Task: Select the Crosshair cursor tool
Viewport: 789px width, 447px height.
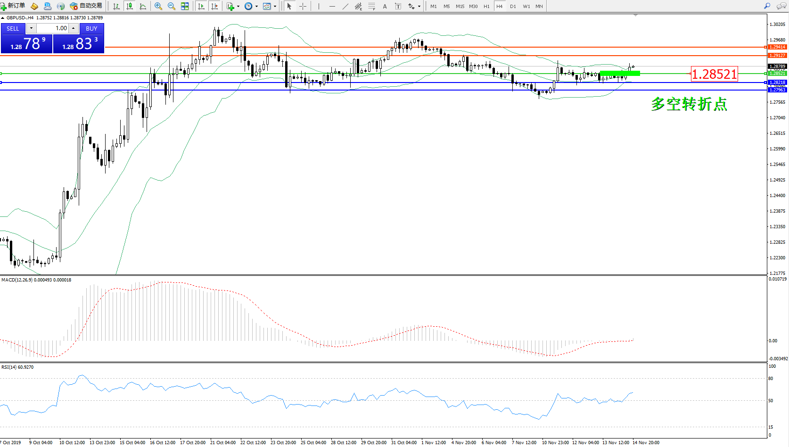Action: click(303, 6)
